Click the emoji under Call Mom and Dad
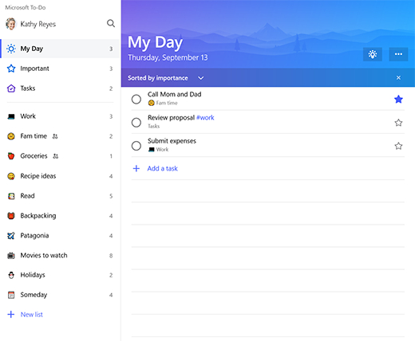 click(151, 103)
